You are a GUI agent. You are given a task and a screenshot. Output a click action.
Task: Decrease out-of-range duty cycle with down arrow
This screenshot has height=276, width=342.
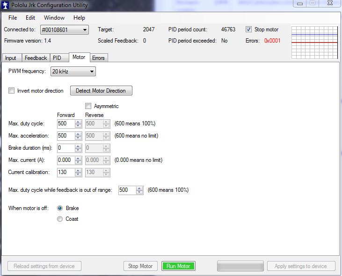(139, 192)
